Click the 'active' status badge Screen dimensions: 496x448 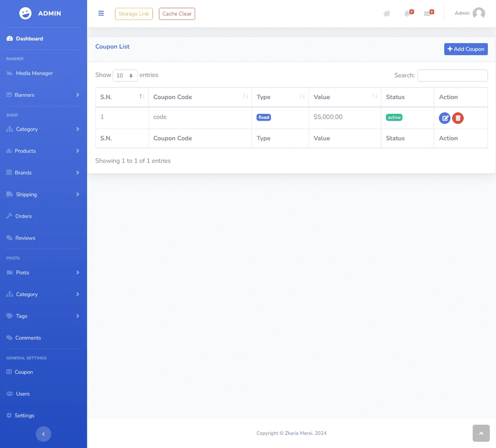[394, 117]
